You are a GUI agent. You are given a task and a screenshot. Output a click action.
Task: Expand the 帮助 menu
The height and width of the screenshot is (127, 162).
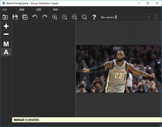click(x=56, y=10)
